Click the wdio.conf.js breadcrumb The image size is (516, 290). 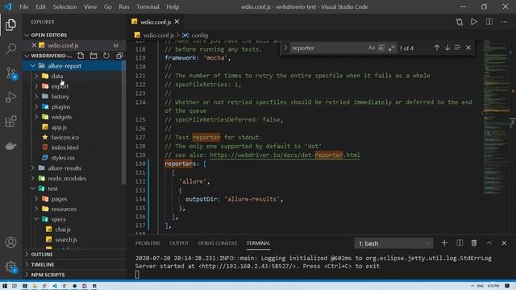click(x=158, y=35)
